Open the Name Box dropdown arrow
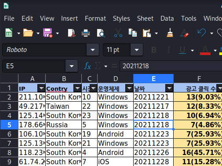The height and width of the screenshot is (166, 222). [72, 66]
